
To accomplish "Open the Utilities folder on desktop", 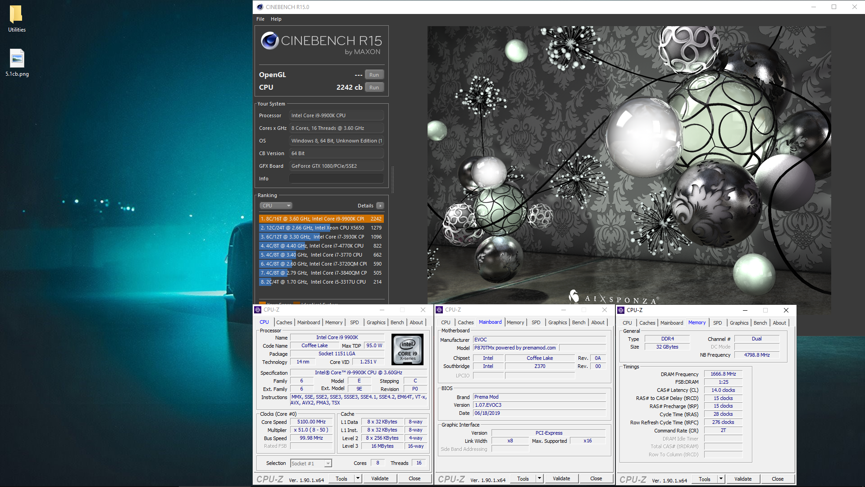I will click(17, 19).
